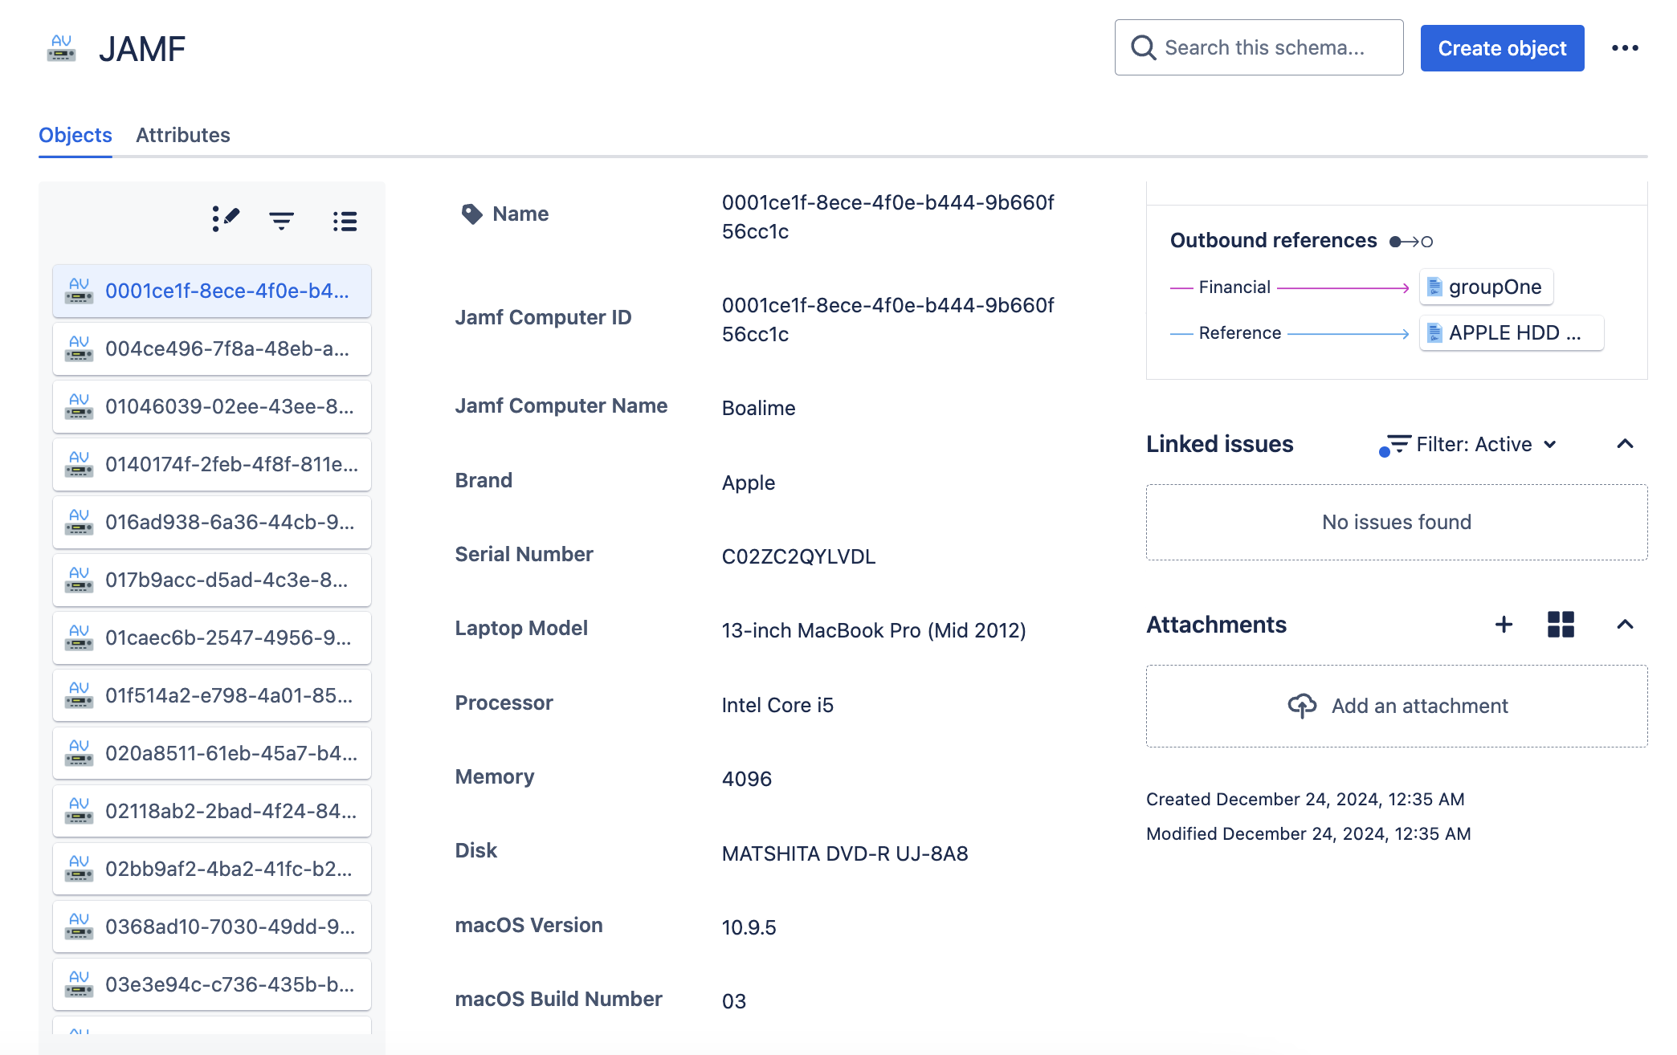
Task: Open object 016ad938-6a36-44cb-9...
Action: [x=212, y=522]
